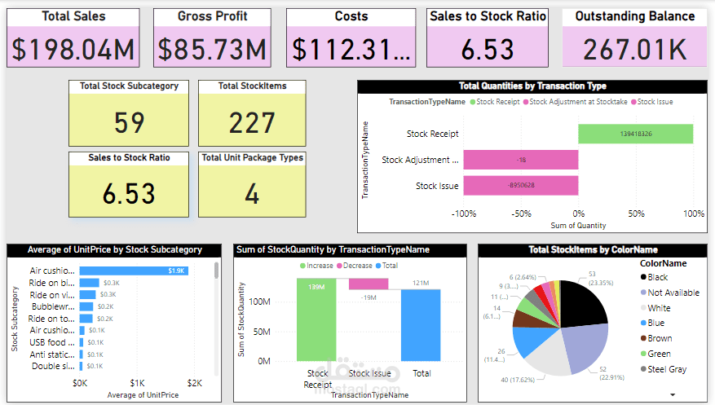Screen dimensions: 715x405
Task: Click the Ride on to... subcategory label
Action: click(51, 319)
